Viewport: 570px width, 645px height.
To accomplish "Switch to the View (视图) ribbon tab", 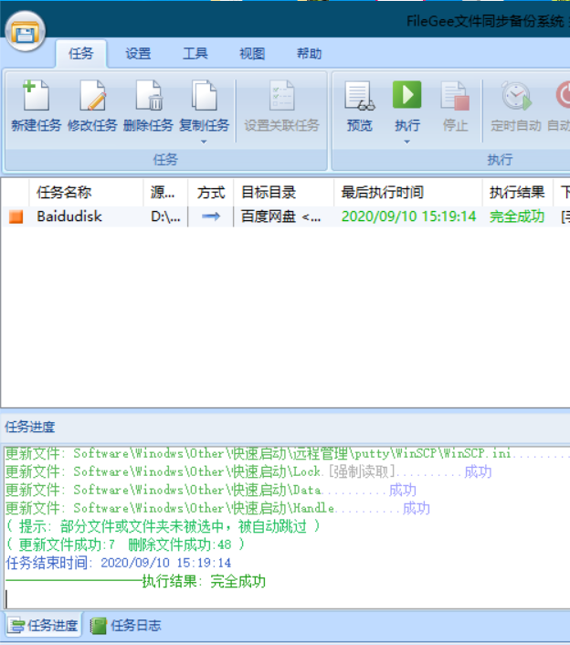I will [251, 54].
